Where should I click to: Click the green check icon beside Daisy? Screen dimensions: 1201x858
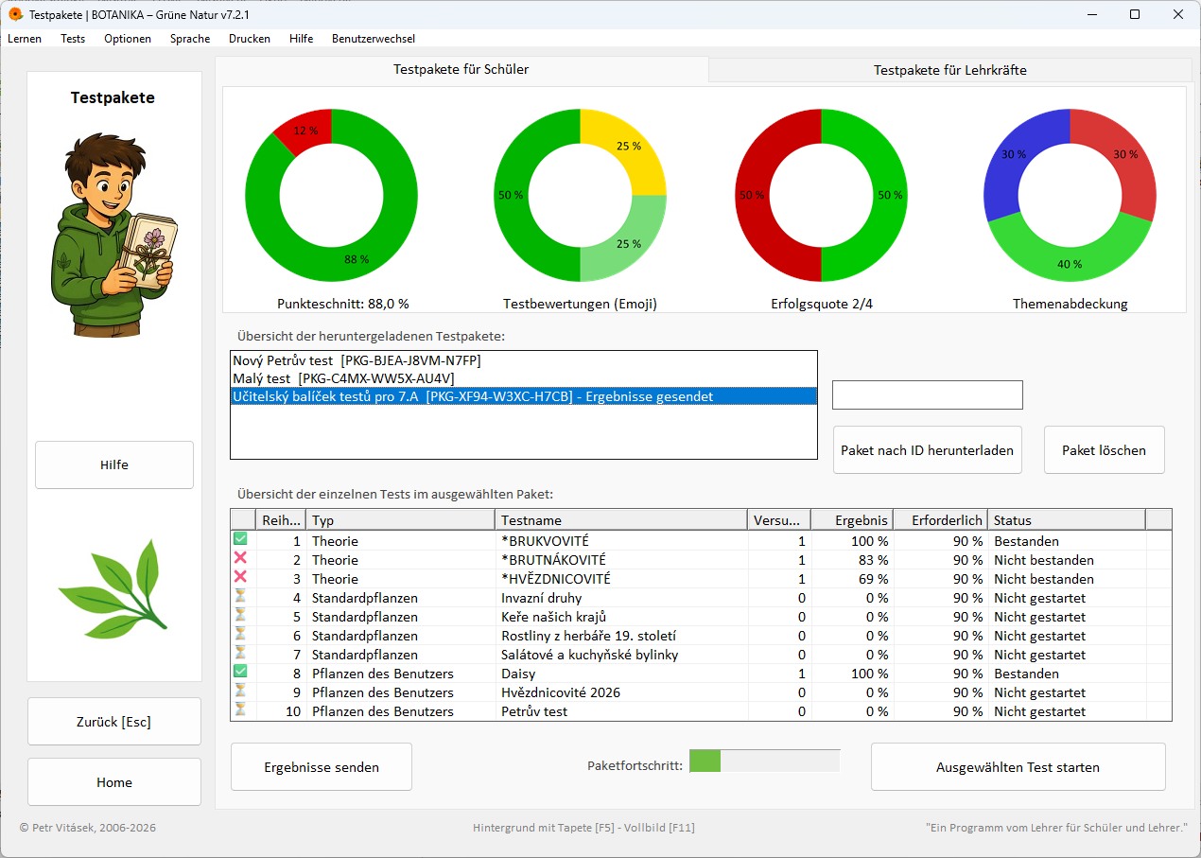240,672
